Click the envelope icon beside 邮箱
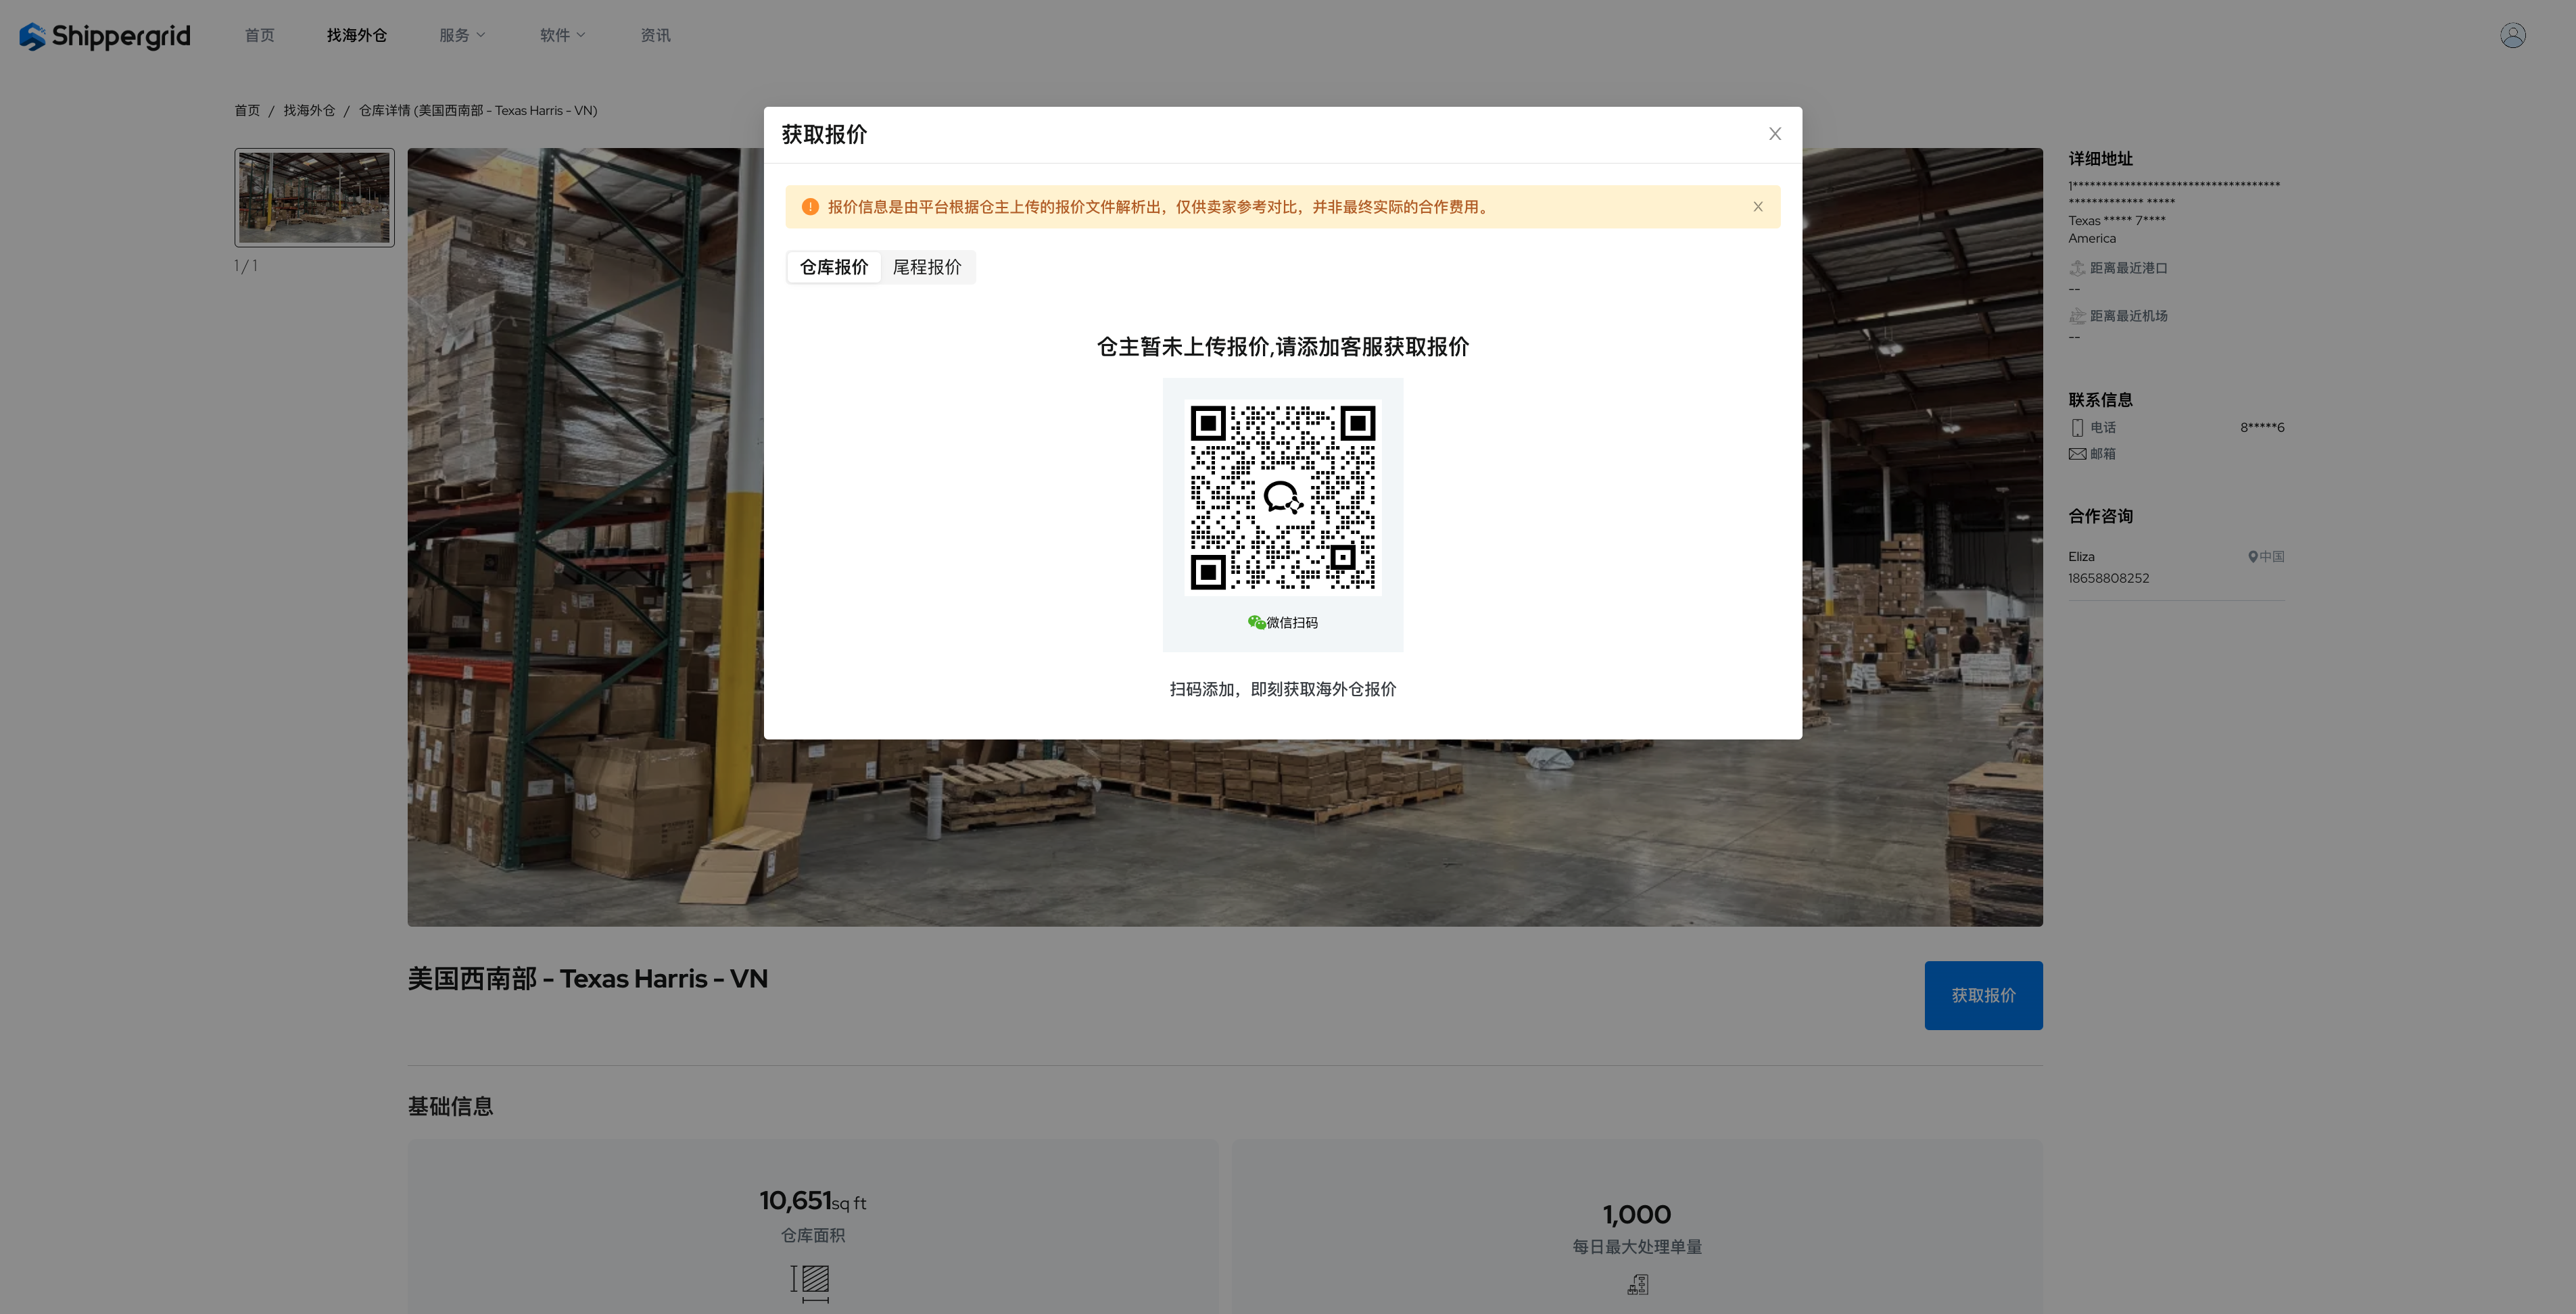 point(2077,454)
